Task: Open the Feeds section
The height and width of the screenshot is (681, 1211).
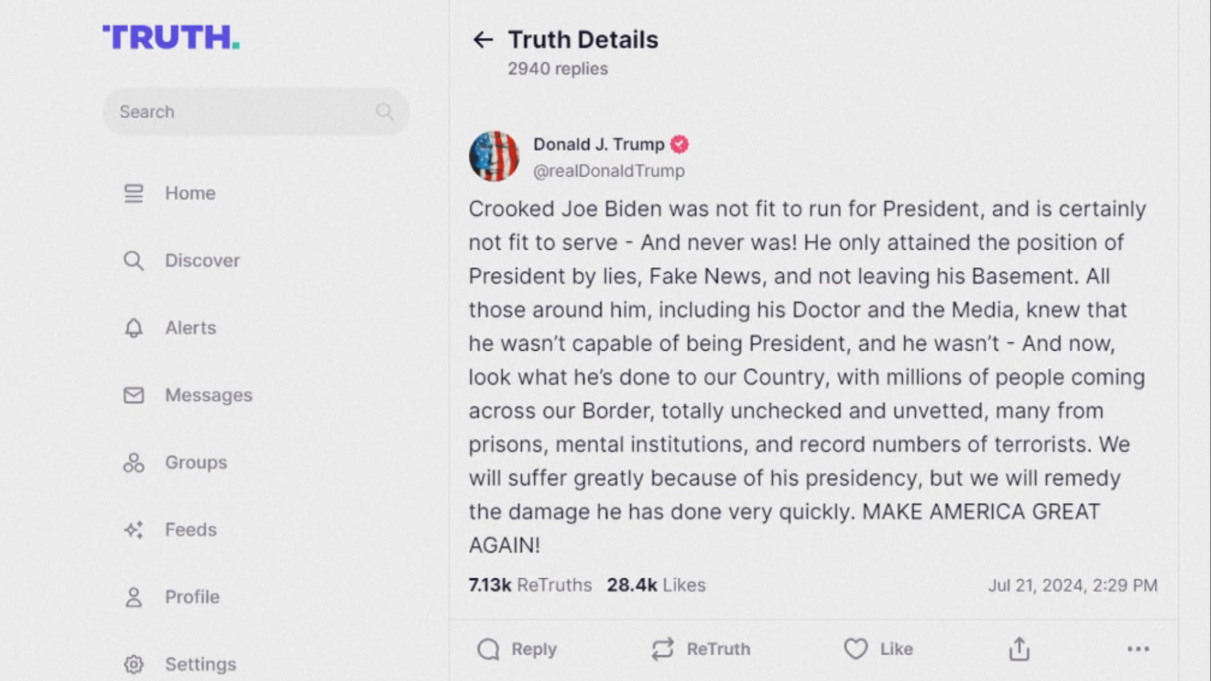Action: [190, 530]
